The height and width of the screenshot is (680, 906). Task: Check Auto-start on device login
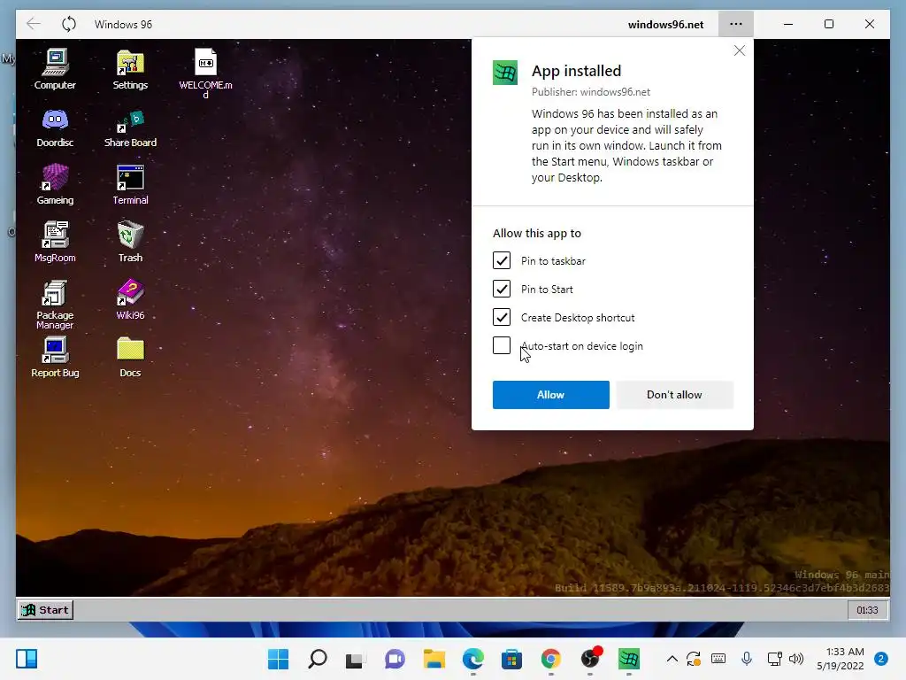click(502, 346)
